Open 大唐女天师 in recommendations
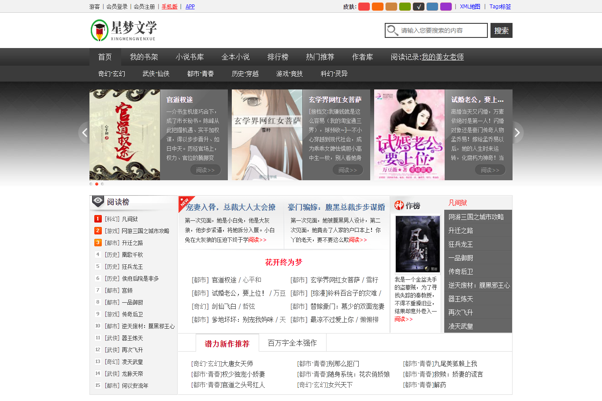This screenshot has width=602, height=401. point(237,364)
